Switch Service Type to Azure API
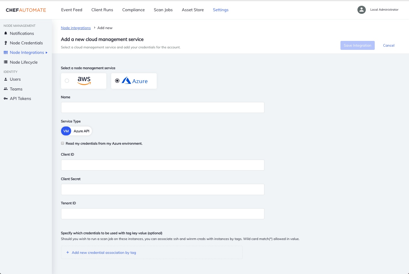This screenshot has height=274, width=409. [x=81, y=131]
